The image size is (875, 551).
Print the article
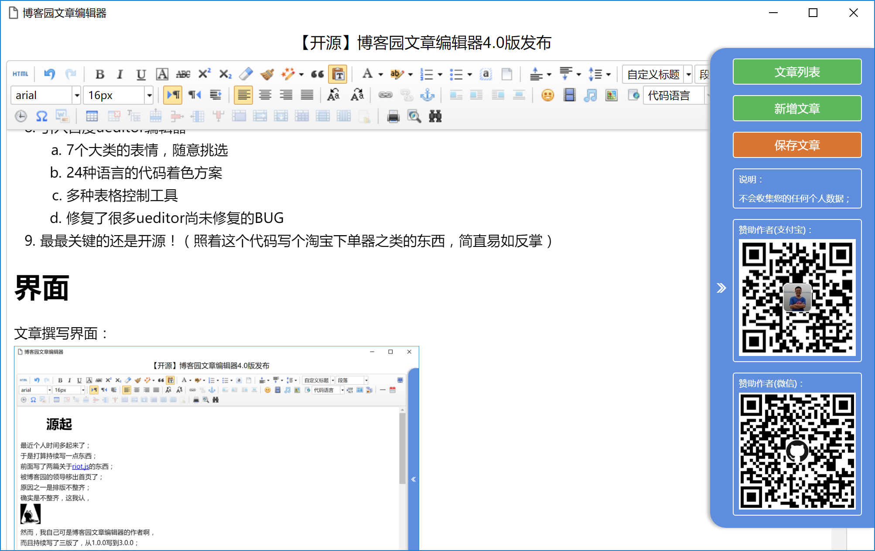coord(393,116)
